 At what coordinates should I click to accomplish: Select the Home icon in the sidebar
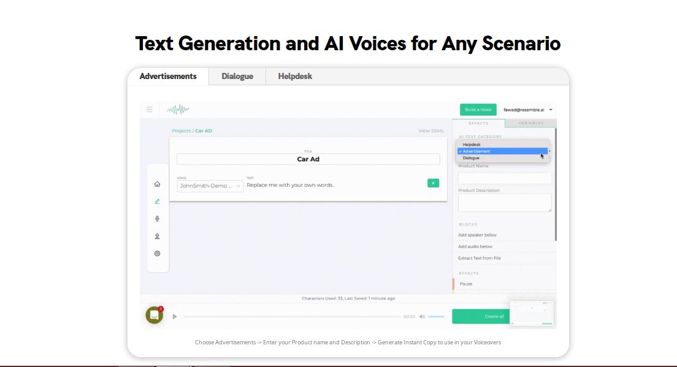click(157, 183)
